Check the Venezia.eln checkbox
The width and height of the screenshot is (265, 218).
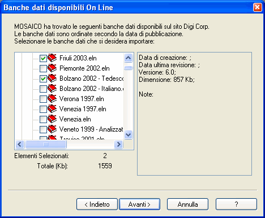[x=43, y=119]
